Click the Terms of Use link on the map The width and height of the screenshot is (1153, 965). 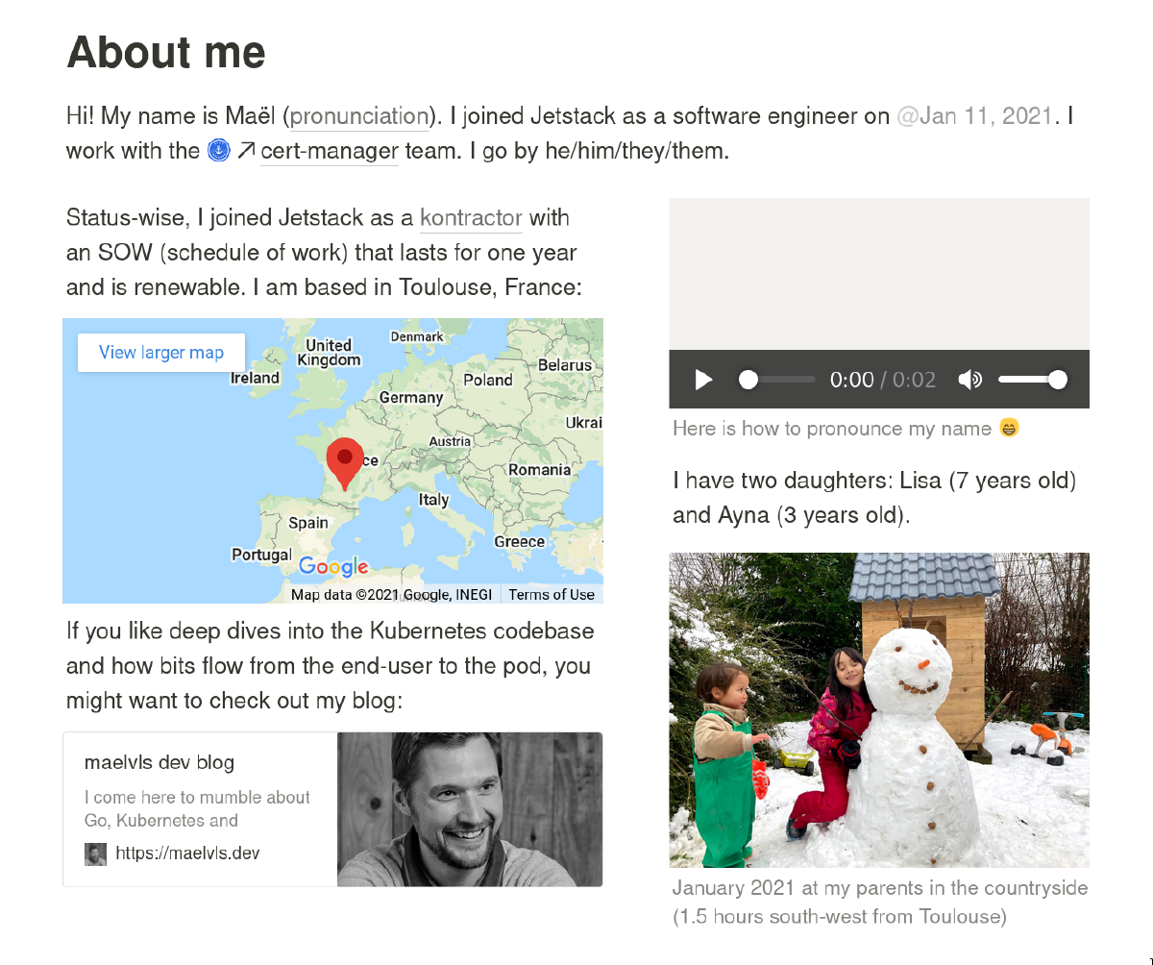tap(552, 595)
